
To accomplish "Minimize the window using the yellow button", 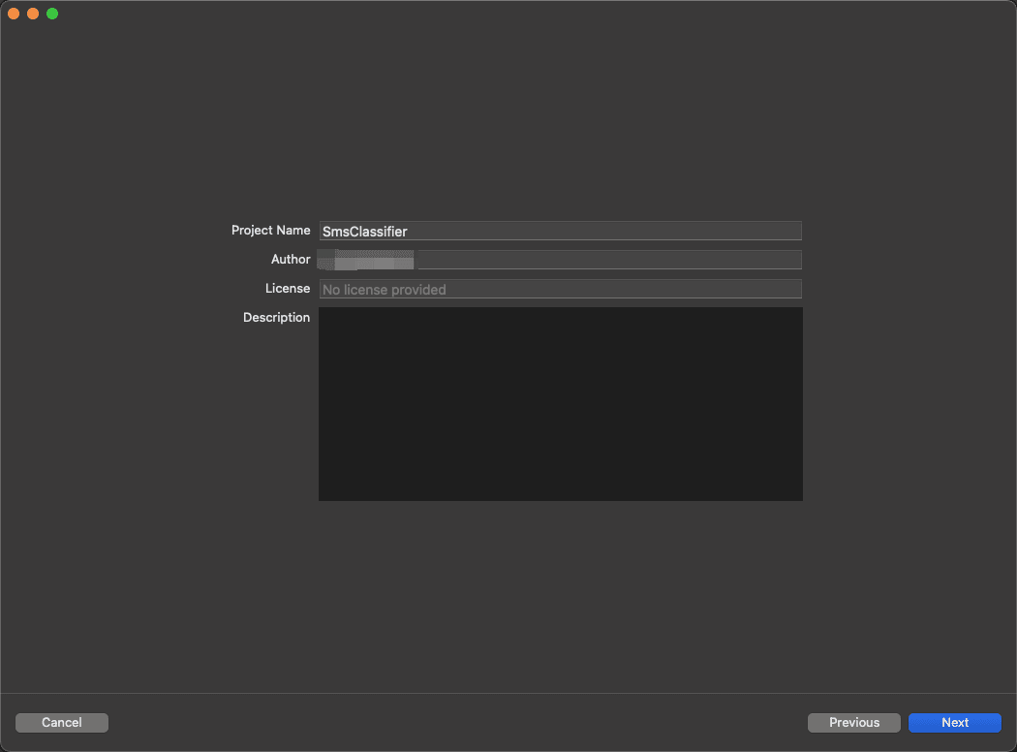I will (33, 14).
